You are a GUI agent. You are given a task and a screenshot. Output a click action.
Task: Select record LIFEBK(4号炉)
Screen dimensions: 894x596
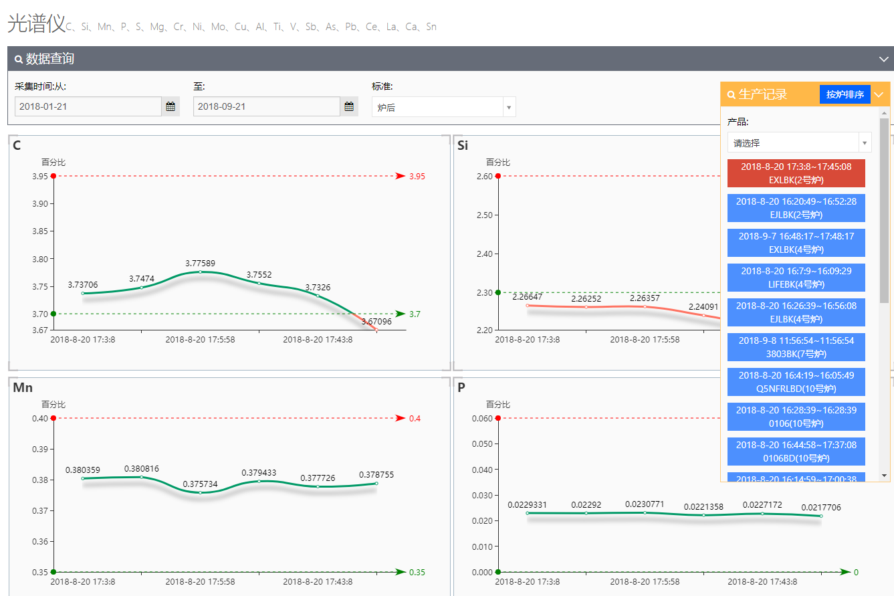[796, 278]
